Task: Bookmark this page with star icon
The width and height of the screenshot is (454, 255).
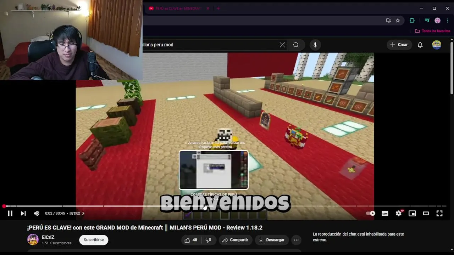Action: coord(398,21)
